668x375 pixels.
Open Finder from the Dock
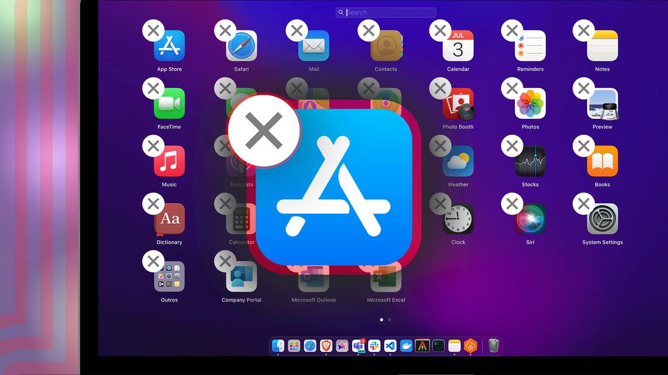click(278, 346)
